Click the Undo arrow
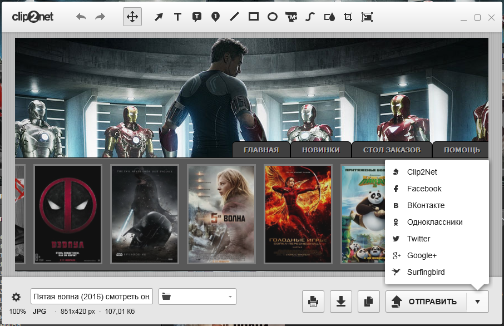The width and height of the screenshot is (504, 326). (x=82, y=17)
